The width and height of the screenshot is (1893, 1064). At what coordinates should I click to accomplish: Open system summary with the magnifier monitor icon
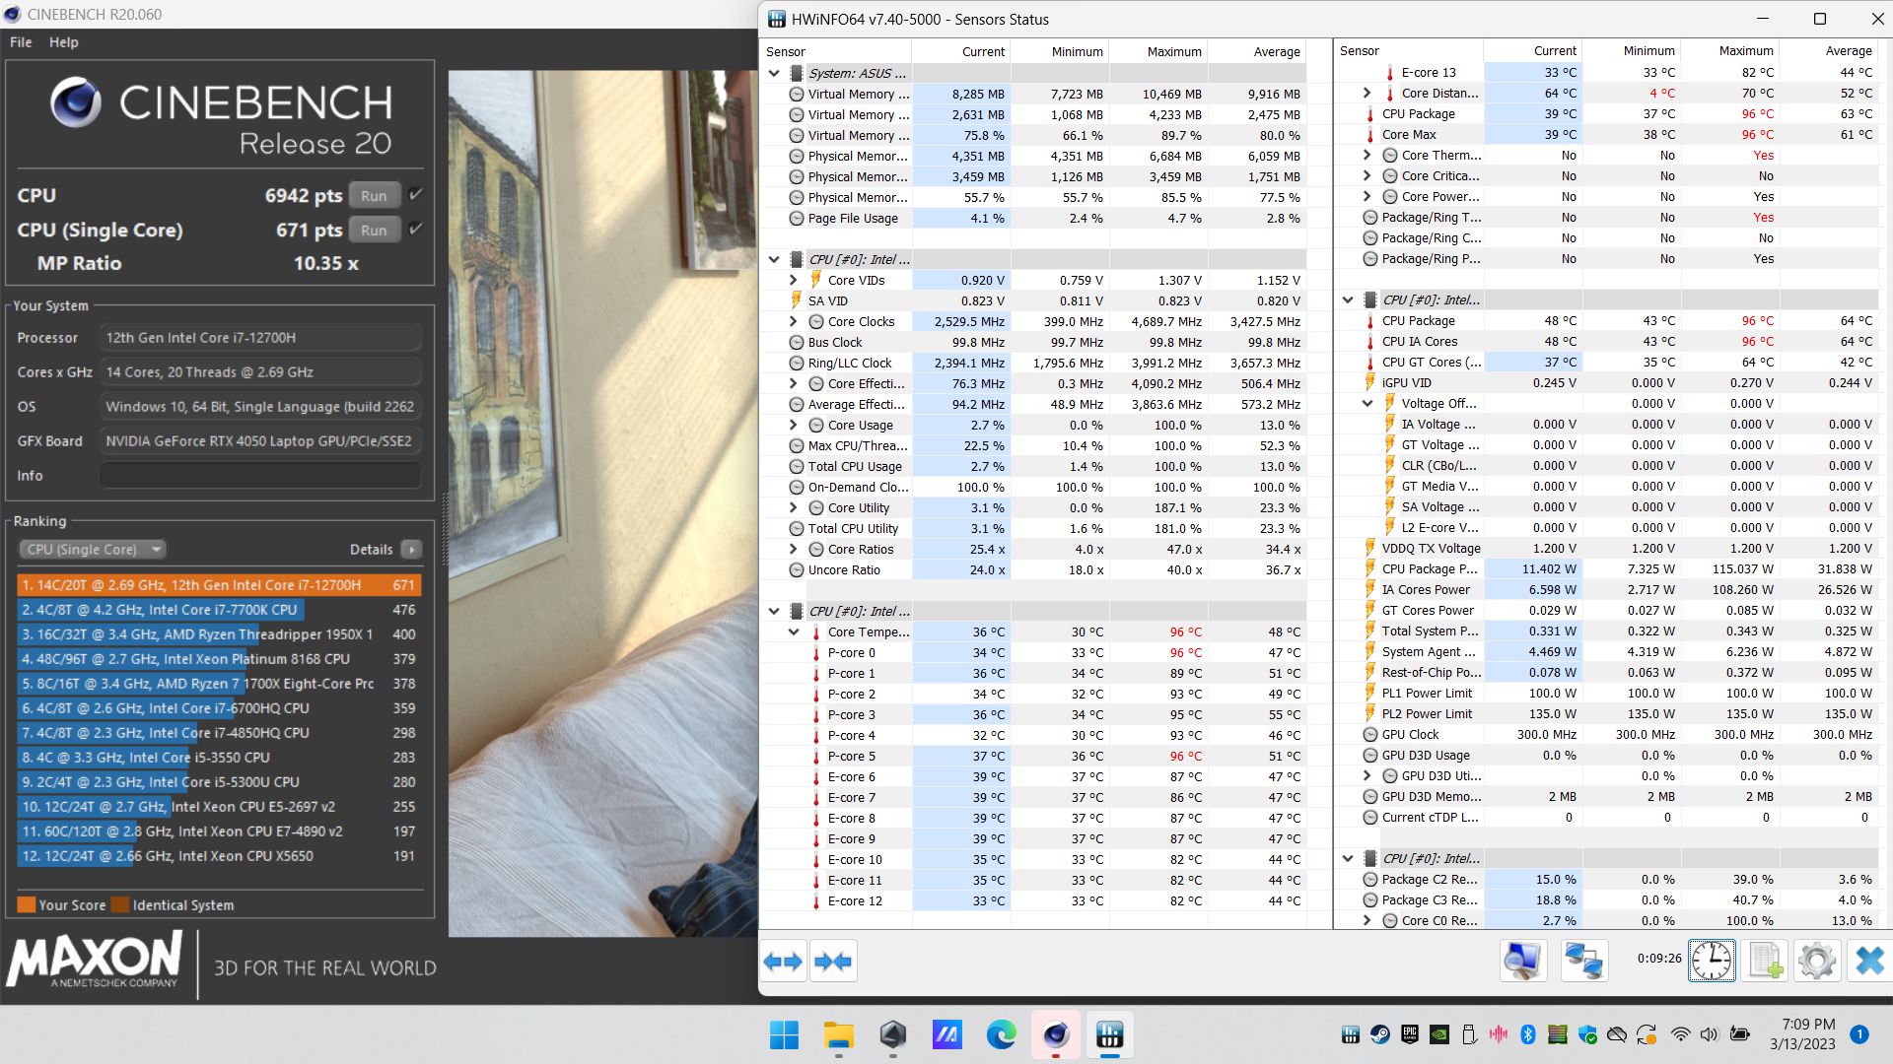1522,960
